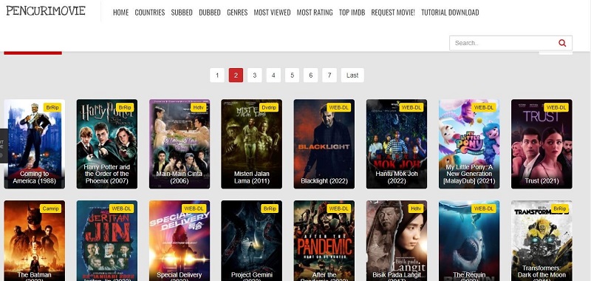591x281 pixels.
Task: Open the COUNTRIES menu
Action: coord(150,13)
